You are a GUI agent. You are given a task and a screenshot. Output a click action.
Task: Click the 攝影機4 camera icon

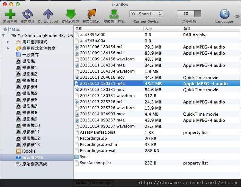(18, 87)
